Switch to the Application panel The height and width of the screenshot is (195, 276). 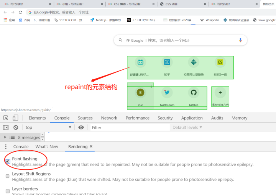pyautogui.click(x=192, y=118)
